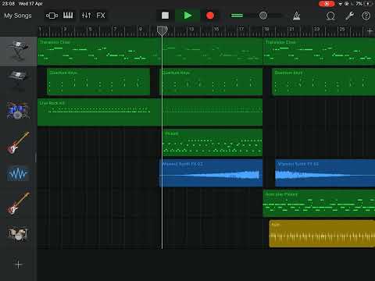The width and height of the screenshot is (375, 281).
Task: Select the Picked guitar region
Action: [x=212, y=142]
